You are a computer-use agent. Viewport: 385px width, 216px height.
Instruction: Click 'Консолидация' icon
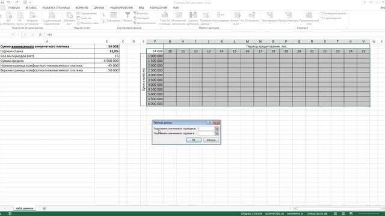coord(221,17)
